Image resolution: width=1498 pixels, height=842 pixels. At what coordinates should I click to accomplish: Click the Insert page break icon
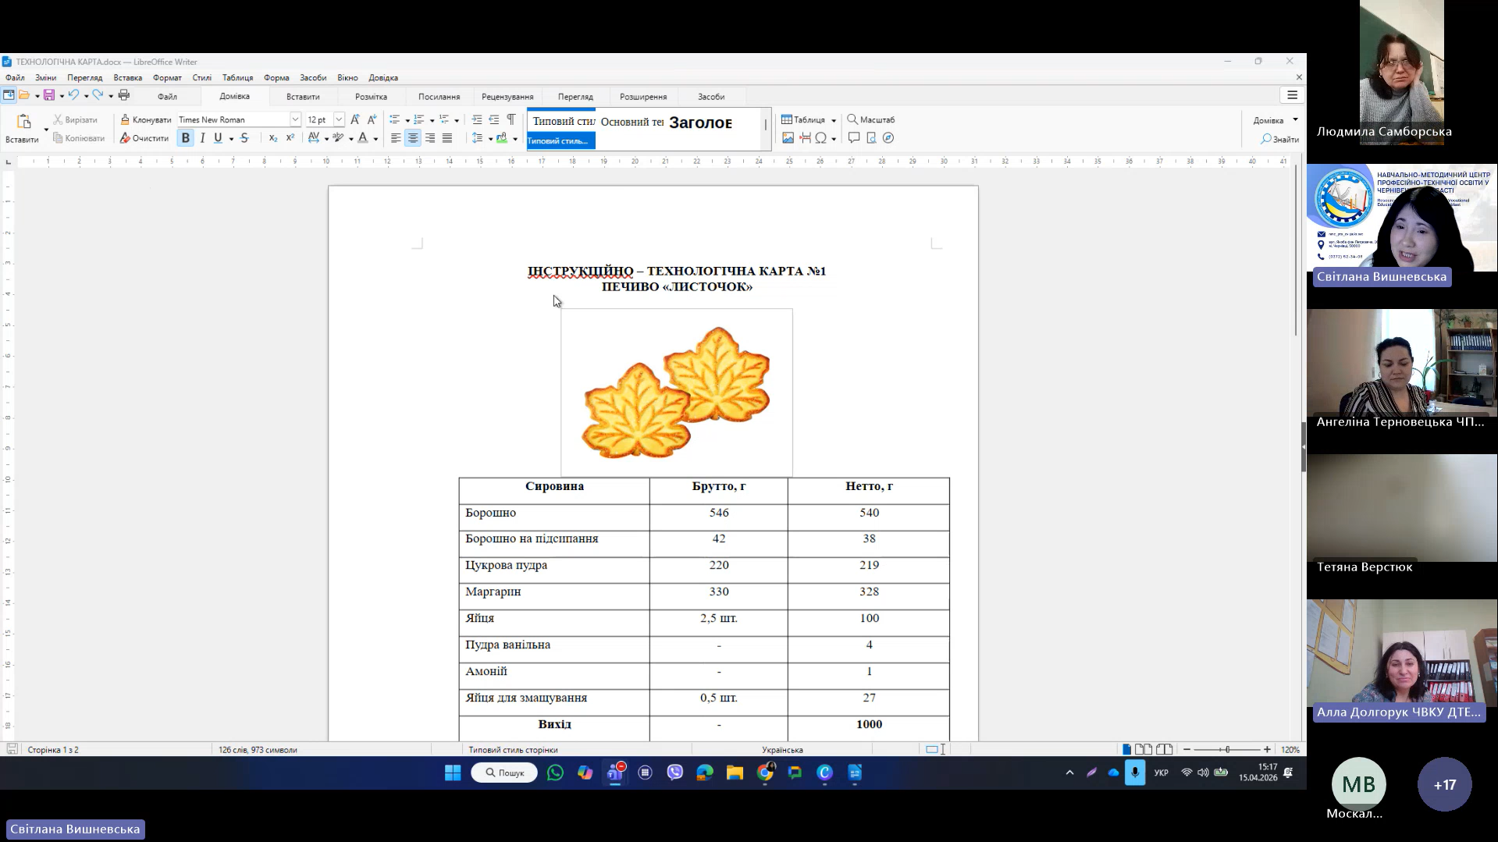(x=805, y=138)
